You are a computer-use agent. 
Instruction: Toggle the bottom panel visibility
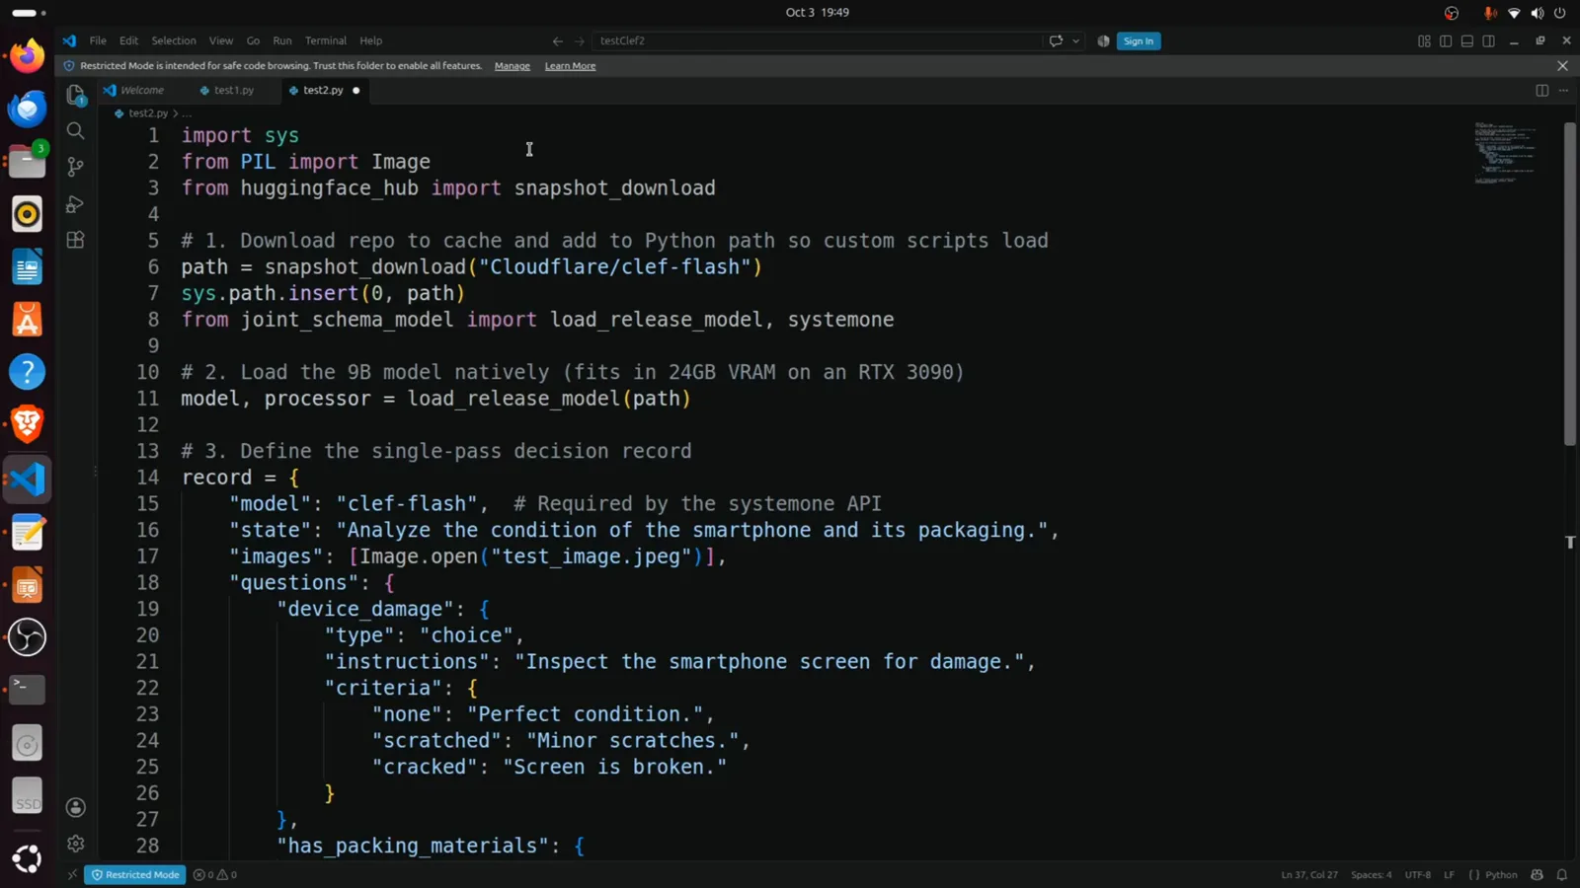1467,40
